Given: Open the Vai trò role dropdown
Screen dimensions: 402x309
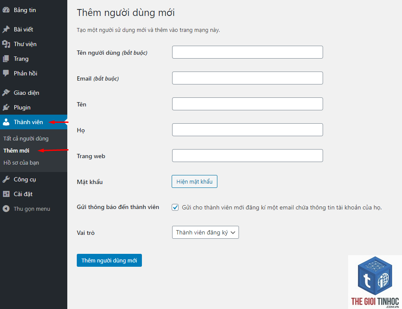Looking at the screenshot, I should tap(205, 232).
